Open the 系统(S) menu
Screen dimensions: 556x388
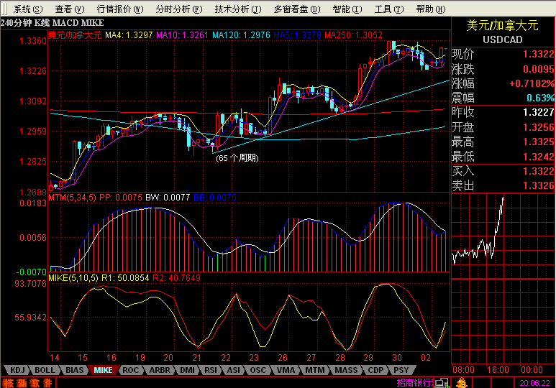tap(28, 9)
